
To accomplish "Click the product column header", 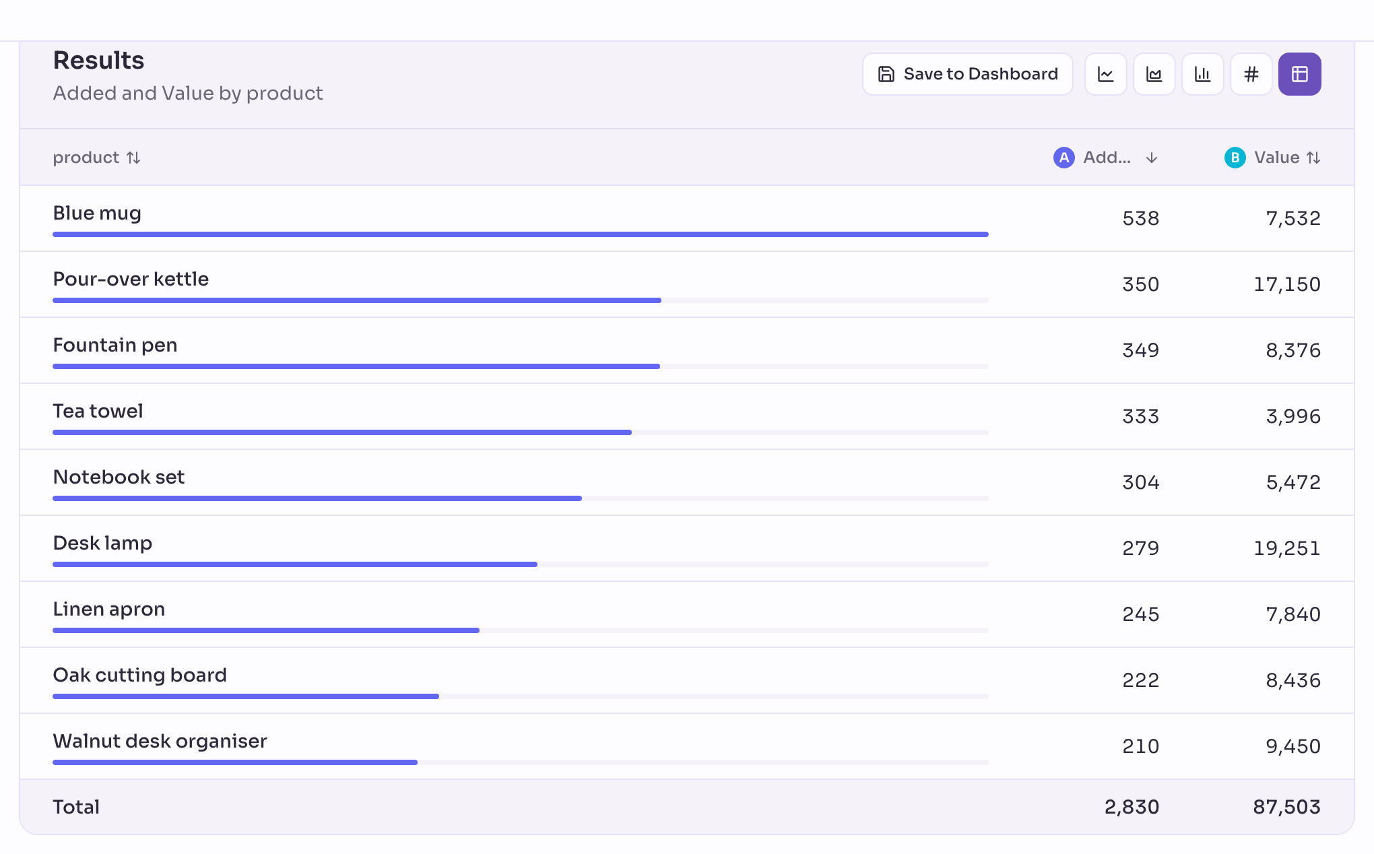I will click(x=86, y=158).
